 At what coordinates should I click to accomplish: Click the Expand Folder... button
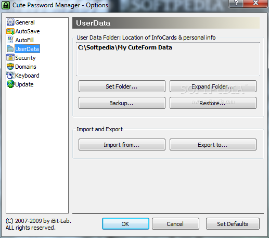[x=213, y=86]
